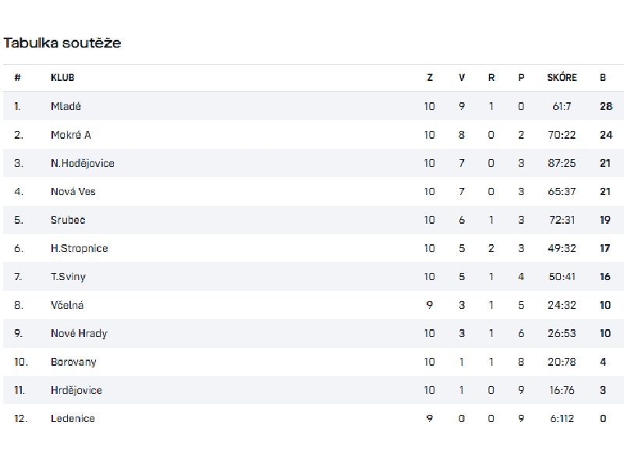Click on Borovany club name
This screenshot has height=468, width=624.
(73, 362)
